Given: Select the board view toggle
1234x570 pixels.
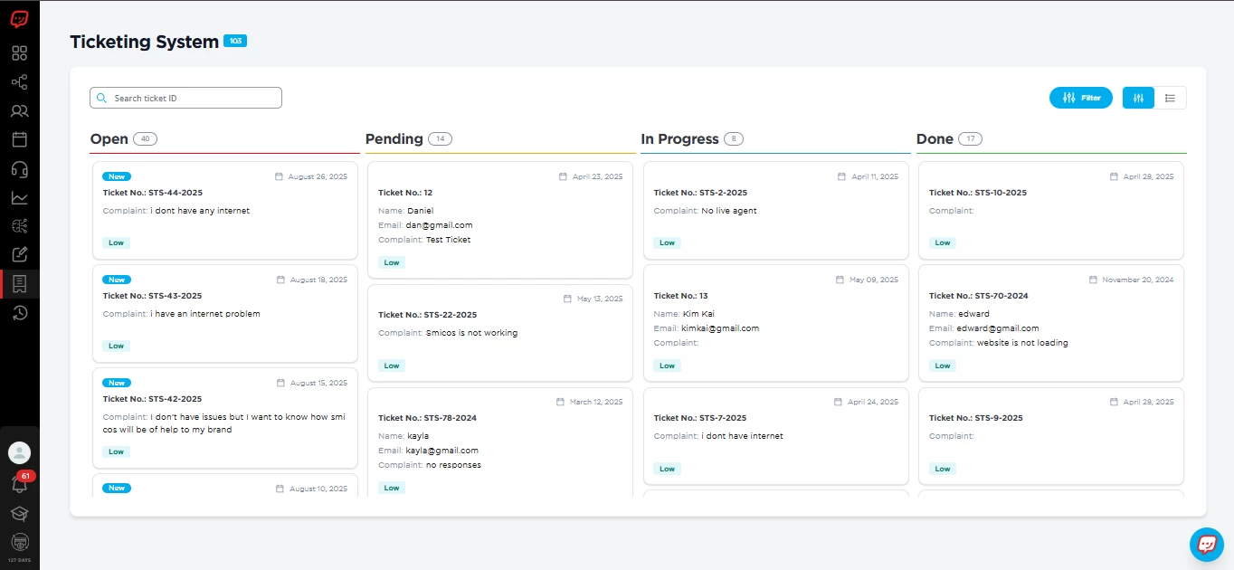Looking at the screenshot, I should 1138,98.
